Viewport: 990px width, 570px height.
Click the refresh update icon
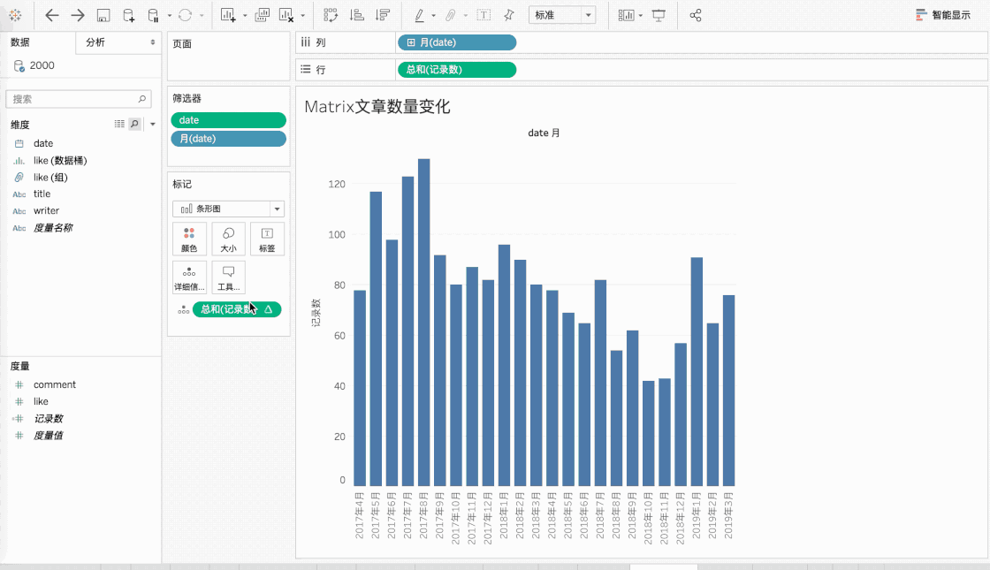[185, 15]
